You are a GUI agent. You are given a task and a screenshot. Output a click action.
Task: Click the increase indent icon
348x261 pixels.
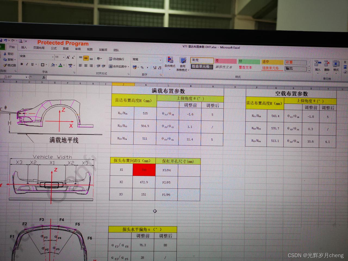pos(104,66)
